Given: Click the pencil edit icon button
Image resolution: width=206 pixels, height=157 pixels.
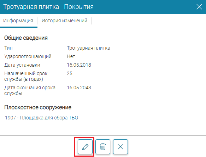Looking at the screenshot, I should pos(85,147).
